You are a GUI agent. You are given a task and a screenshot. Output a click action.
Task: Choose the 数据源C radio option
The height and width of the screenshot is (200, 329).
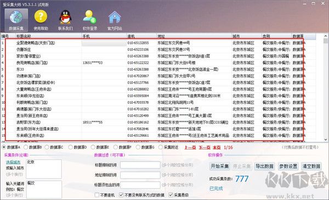pos(47,147)
